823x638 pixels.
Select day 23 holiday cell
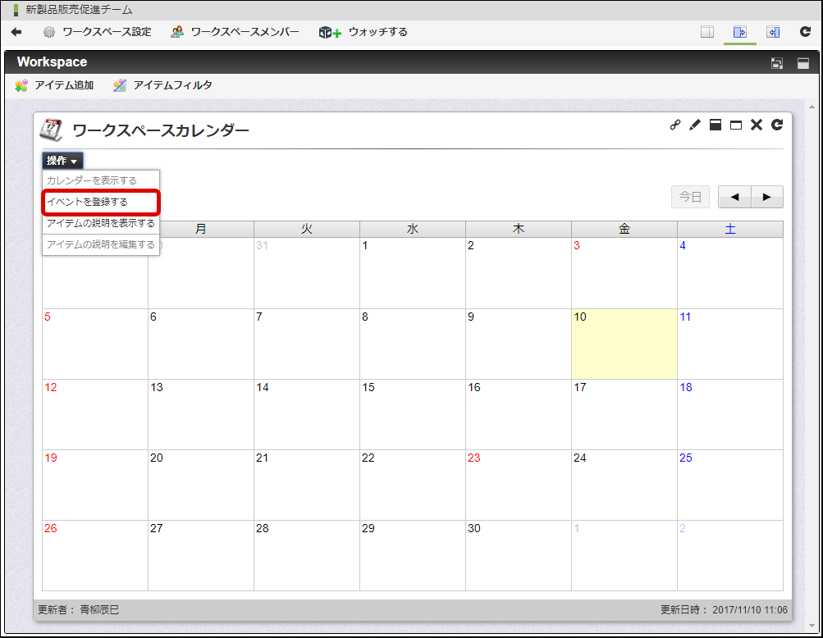(519, 485)
